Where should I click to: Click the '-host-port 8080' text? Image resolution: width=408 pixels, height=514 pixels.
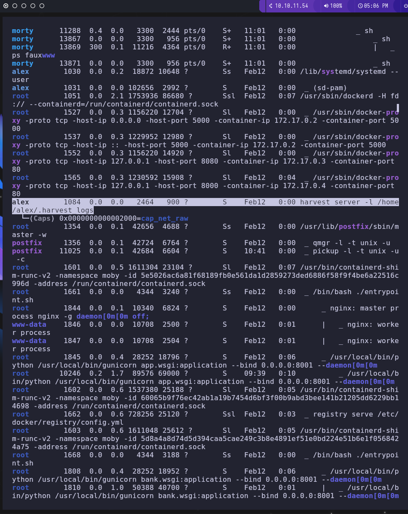pos(186,161)
